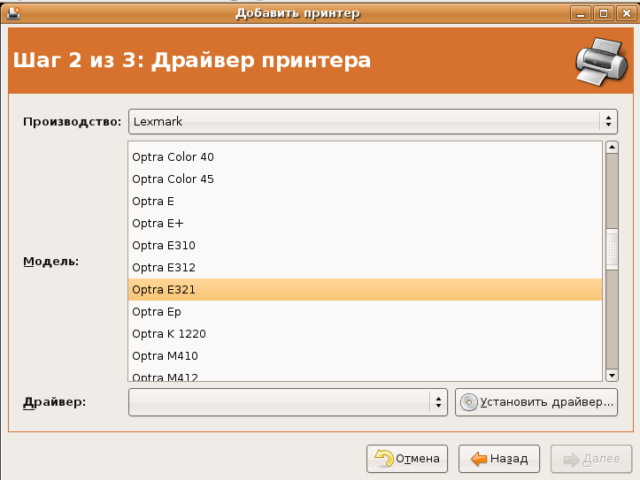This screenshot has height=480, width=640.
Task: Click the printer image in the header
Action: click(x=601, y=61)
